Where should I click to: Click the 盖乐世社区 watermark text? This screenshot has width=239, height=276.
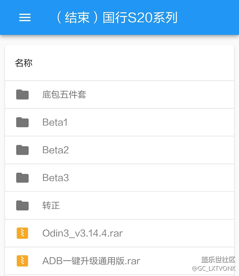[x=218, y=259]
